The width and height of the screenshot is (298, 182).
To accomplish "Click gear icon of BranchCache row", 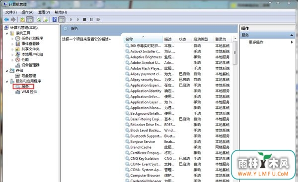I will (127, 147).
